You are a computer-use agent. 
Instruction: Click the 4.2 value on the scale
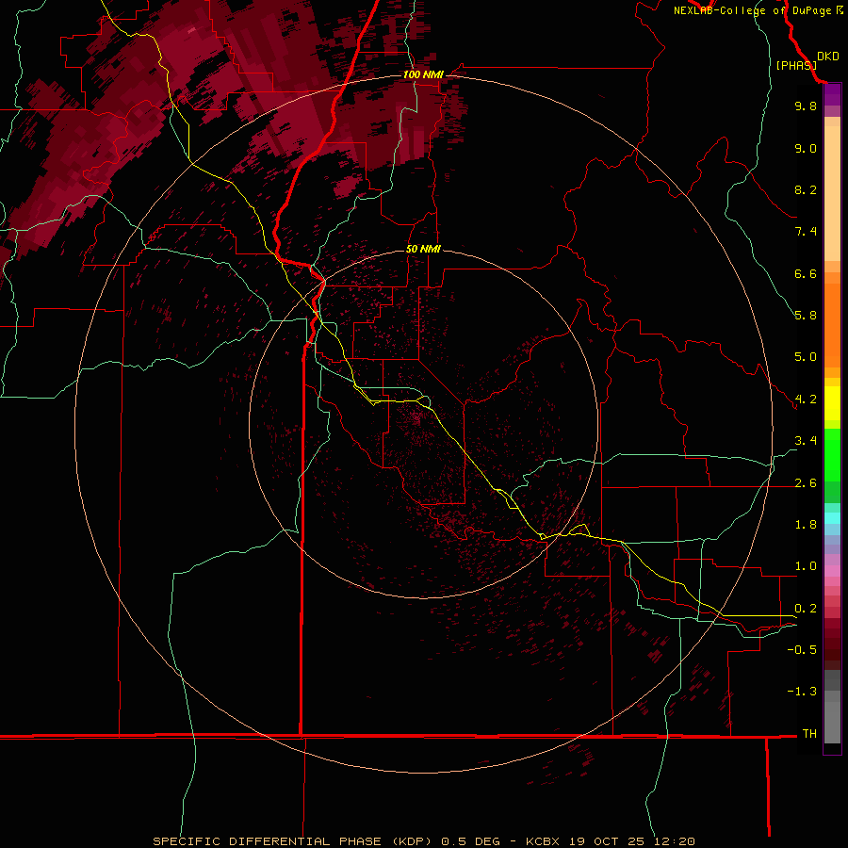tap(806, 400)
